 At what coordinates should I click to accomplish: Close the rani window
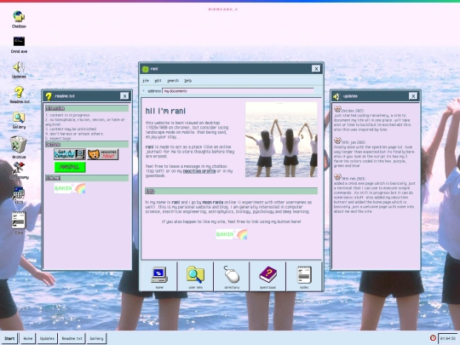point(316,69)
